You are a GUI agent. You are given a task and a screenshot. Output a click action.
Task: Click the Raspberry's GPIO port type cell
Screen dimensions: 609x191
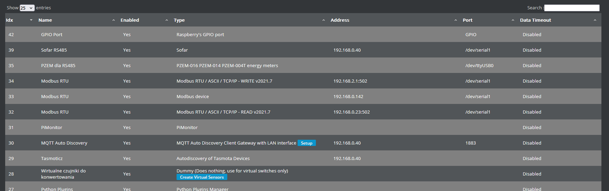pyautogui.click(x=200, y=34)
